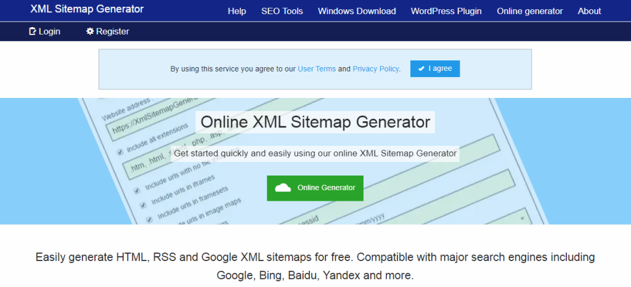Open the WordPress Plugin page
Viewport: 631px width, 287px height.
446,11
